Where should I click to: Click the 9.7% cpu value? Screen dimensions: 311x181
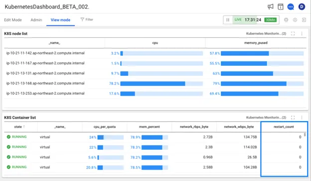[x=115, y=73]
